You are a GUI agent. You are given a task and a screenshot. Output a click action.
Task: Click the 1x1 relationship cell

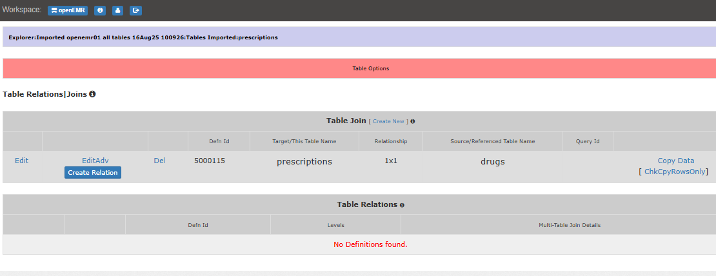pos(391,161)
